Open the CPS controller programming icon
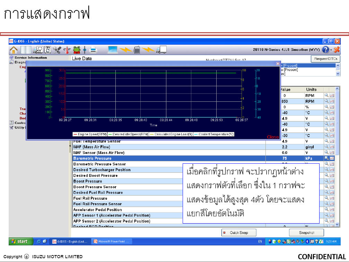The height and width of the screenshot is (262, 349). pyautogui.click(x=47, y=49)
